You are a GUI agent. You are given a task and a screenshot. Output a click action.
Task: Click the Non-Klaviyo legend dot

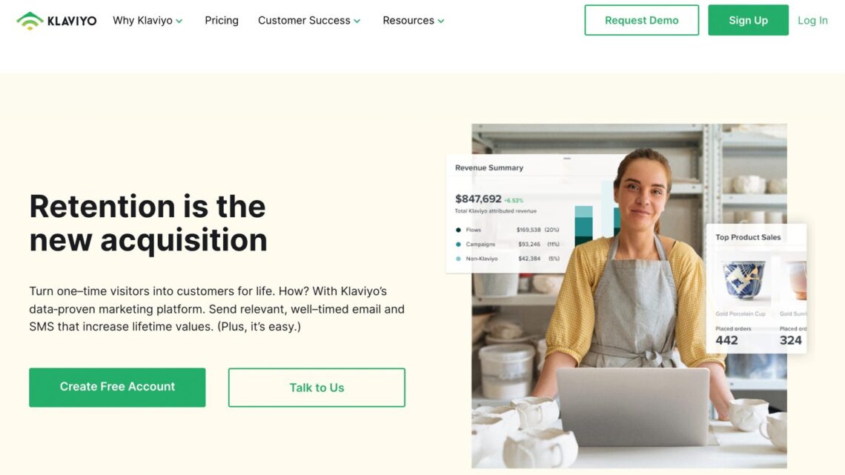tap(459, 259)
